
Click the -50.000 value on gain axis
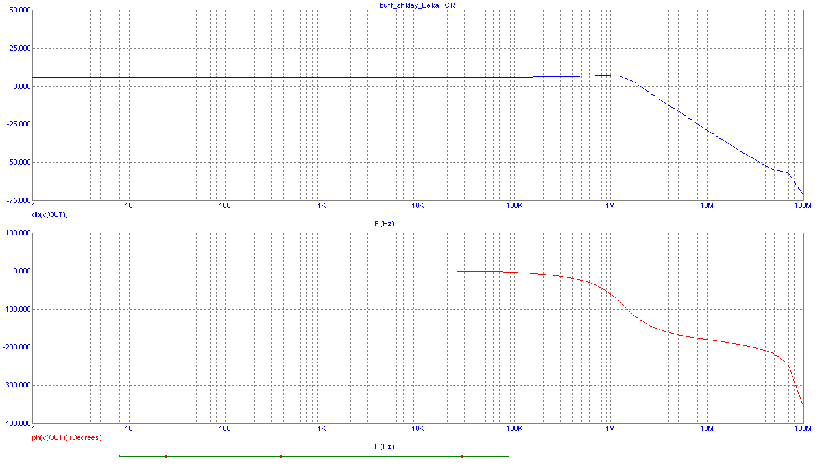coord(18,163)
